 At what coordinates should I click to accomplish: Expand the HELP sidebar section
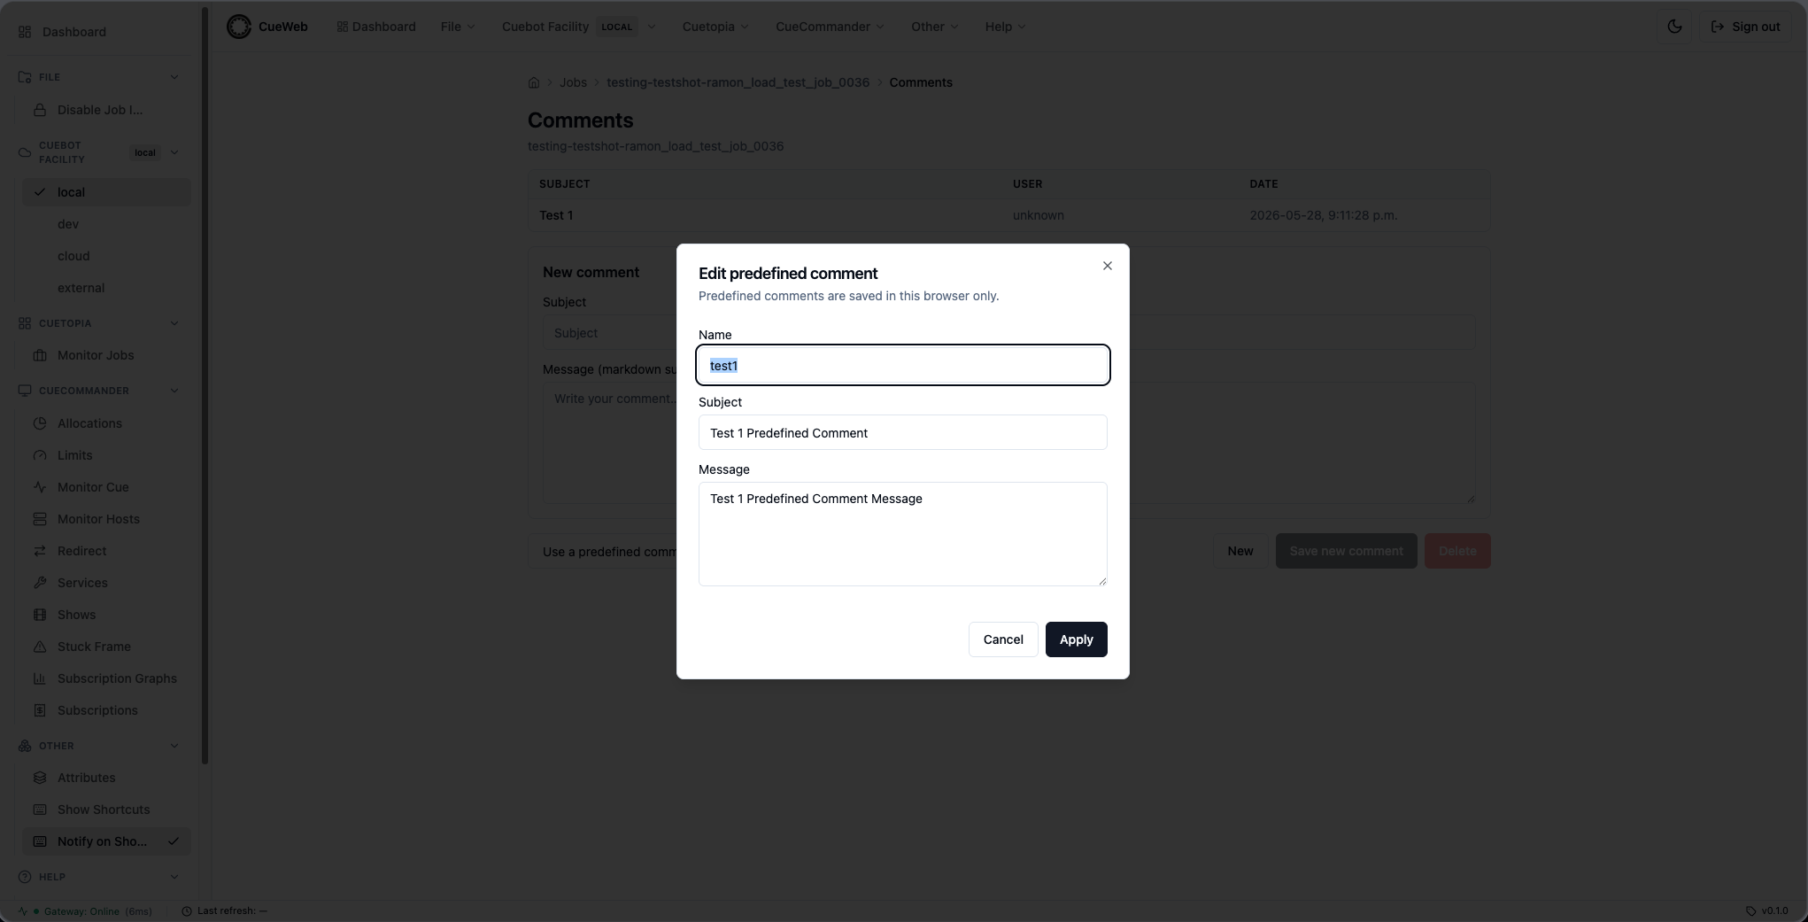pos(174,877)
